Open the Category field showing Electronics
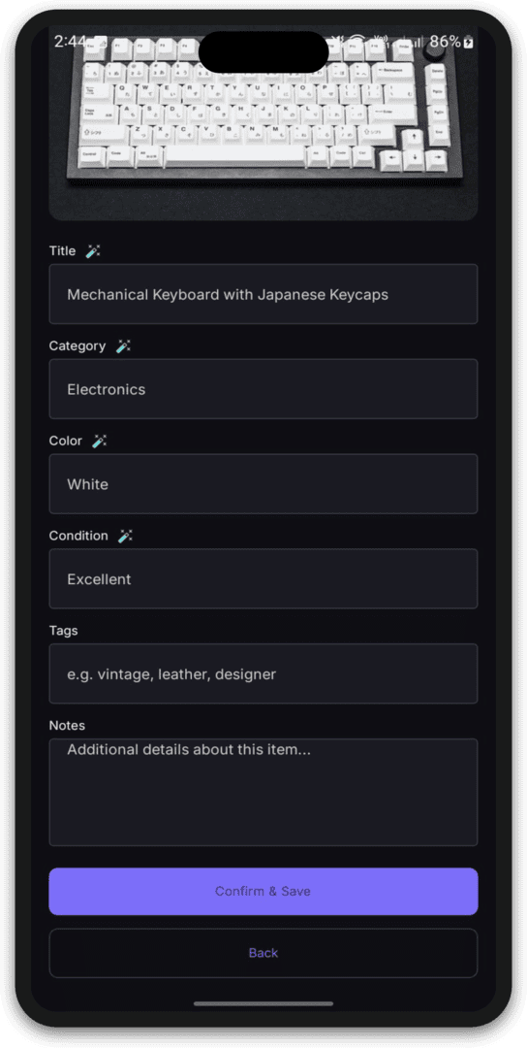 tap(263, 389)
